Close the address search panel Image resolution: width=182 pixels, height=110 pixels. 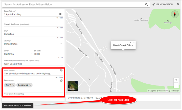178,4
